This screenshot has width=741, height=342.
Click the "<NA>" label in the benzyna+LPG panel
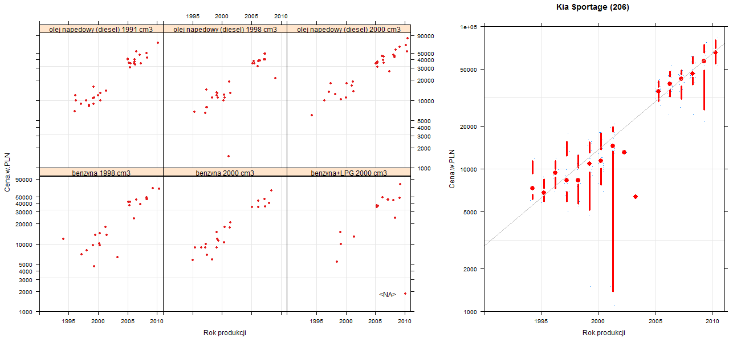coord(388,294)
